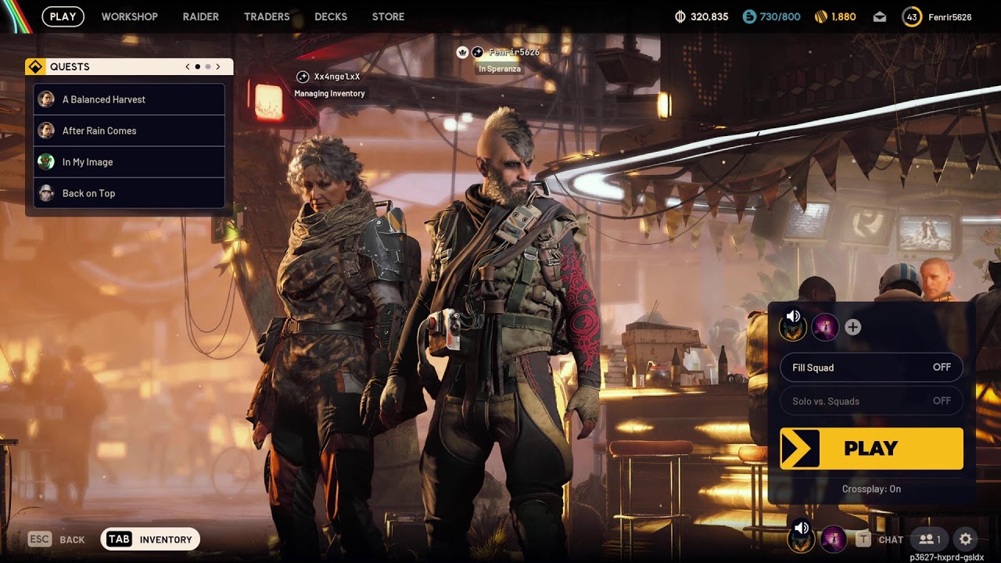Toggle the Solo vs. Squads option
This screenshot has width=1001, height=563.
click(871, 401)
